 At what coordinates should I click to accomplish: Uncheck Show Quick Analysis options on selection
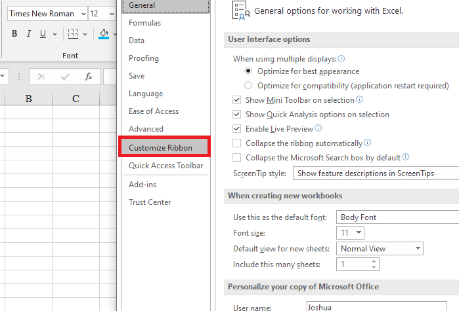click(x=236, y=114)
